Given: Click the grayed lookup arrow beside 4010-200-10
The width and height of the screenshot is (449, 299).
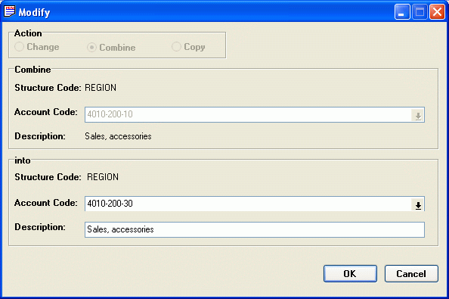Looking at the screenshot, I should pyautogui.click(x=418, y=116).
